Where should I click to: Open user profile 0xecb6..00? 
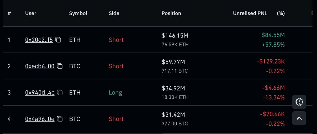click(x=40, y=66)
